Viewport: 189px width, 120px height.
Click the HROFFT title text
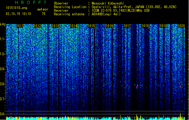coord(31,2)
